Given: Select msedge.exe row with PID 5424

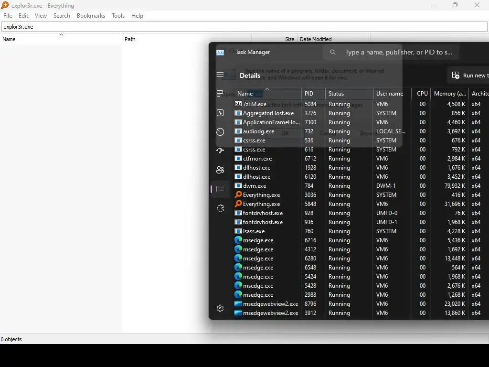Looking at the screenshot, I should click(361, 276).
